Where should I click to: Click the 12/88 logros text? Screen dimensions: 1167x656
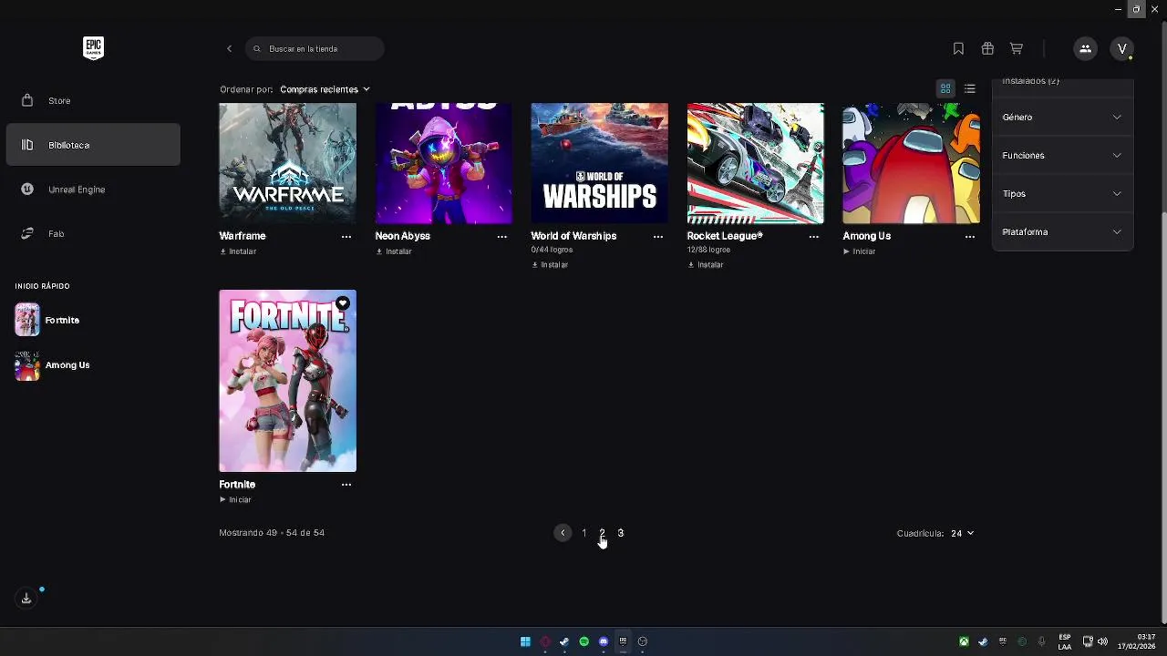[x=708, y=250]
